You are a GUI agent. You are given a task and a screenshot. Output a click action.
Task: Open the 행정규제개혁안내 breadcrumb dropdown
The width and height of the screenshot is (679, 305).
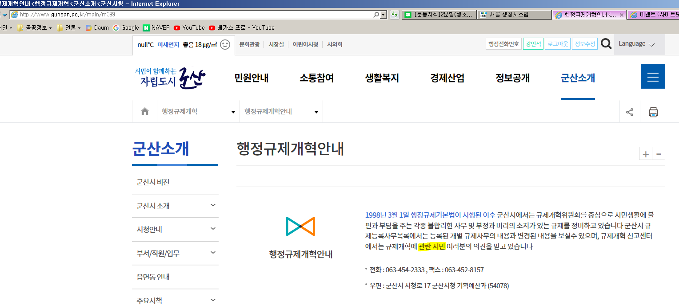point(281,112)
